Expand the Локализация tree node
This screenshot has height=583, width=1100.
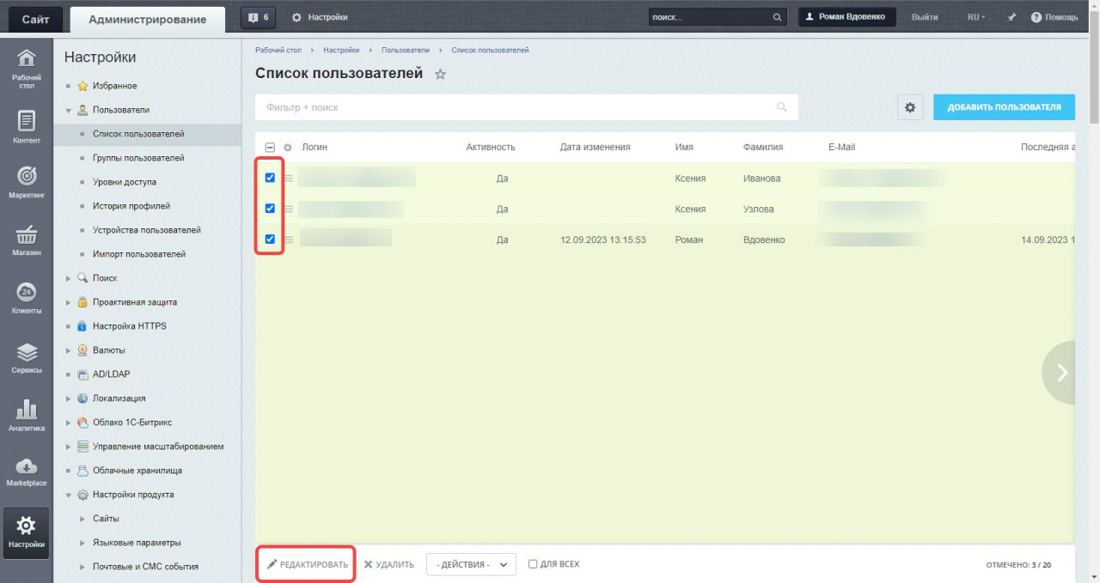[69, 398]
